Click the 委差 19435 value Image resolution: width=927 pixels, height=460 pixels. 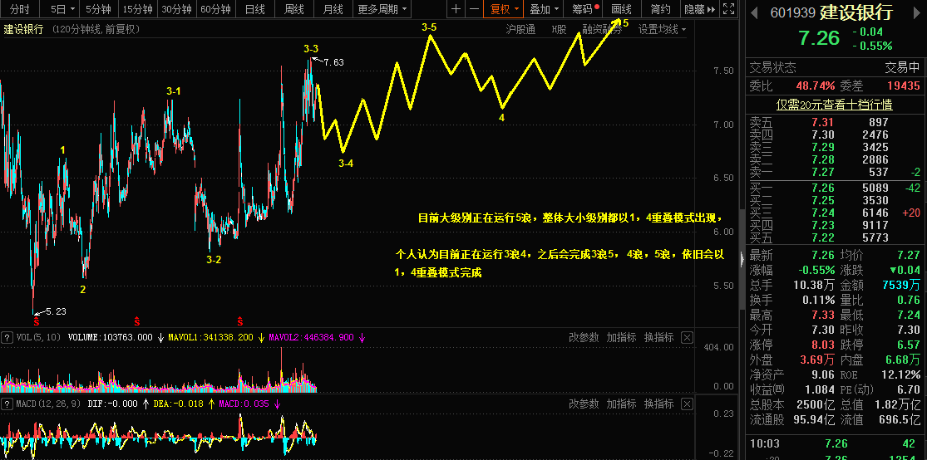tap(904, 86)
